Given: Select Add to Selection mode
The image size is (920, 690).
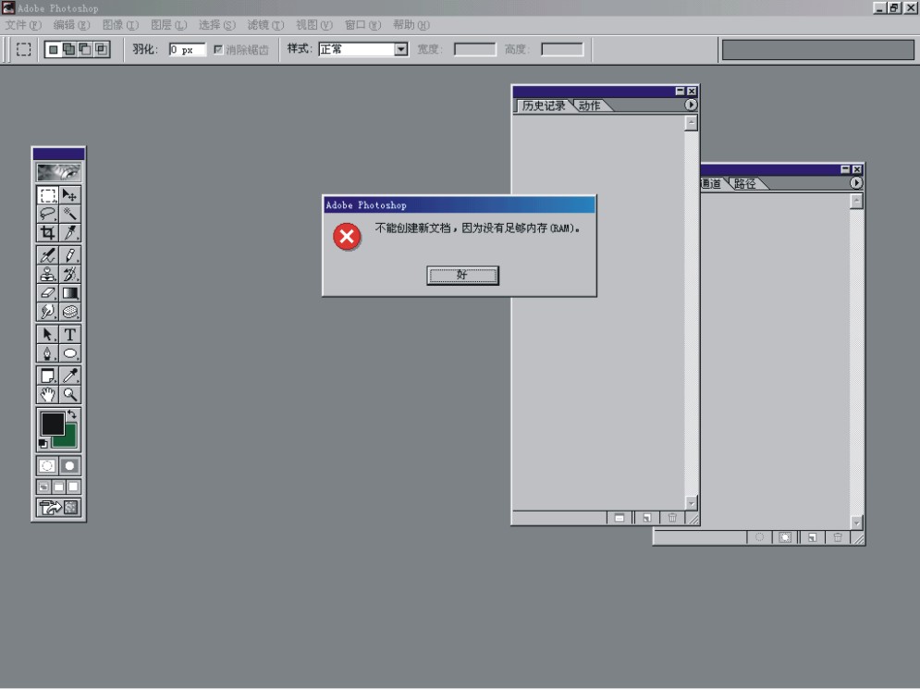Looking at the screenshot, I should pyautogui.click(x=69, y=49).
